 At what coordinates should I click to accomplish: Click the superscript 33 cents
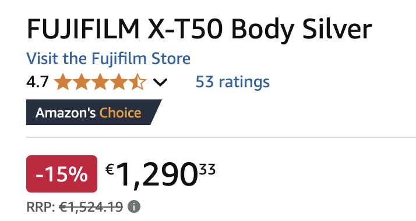(x=207, y=169)
